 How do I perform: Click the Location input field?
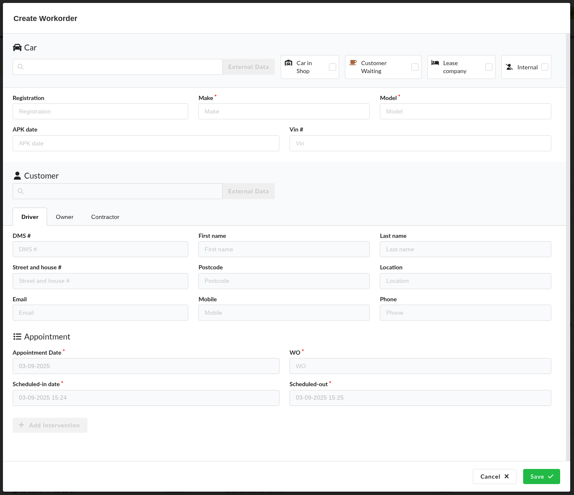click(x=466, y=281)
